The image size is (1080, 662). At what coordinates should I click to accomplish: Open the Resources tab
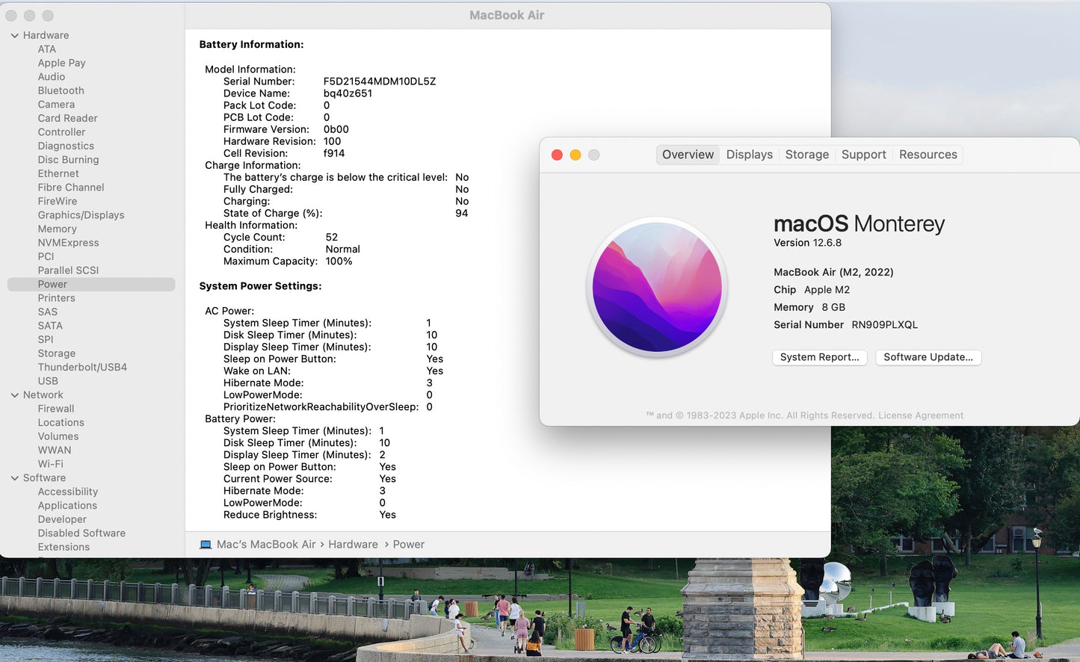tap(928, 155)
